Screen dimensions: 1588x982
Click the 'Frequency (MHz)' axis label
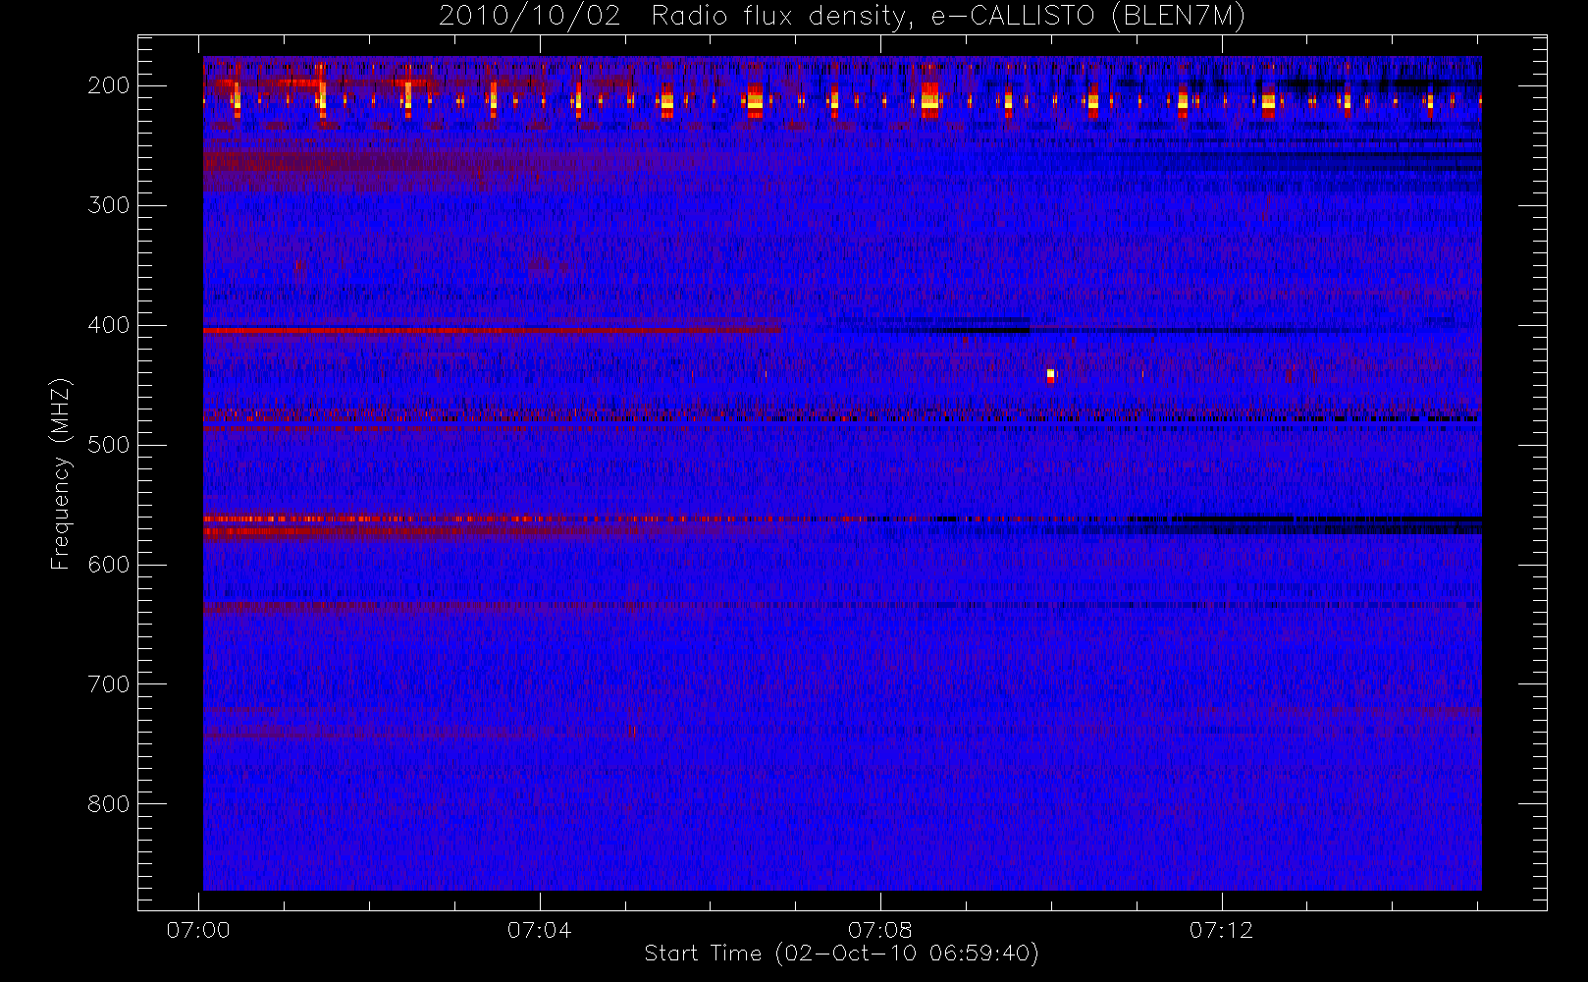(x=61, y=473)
